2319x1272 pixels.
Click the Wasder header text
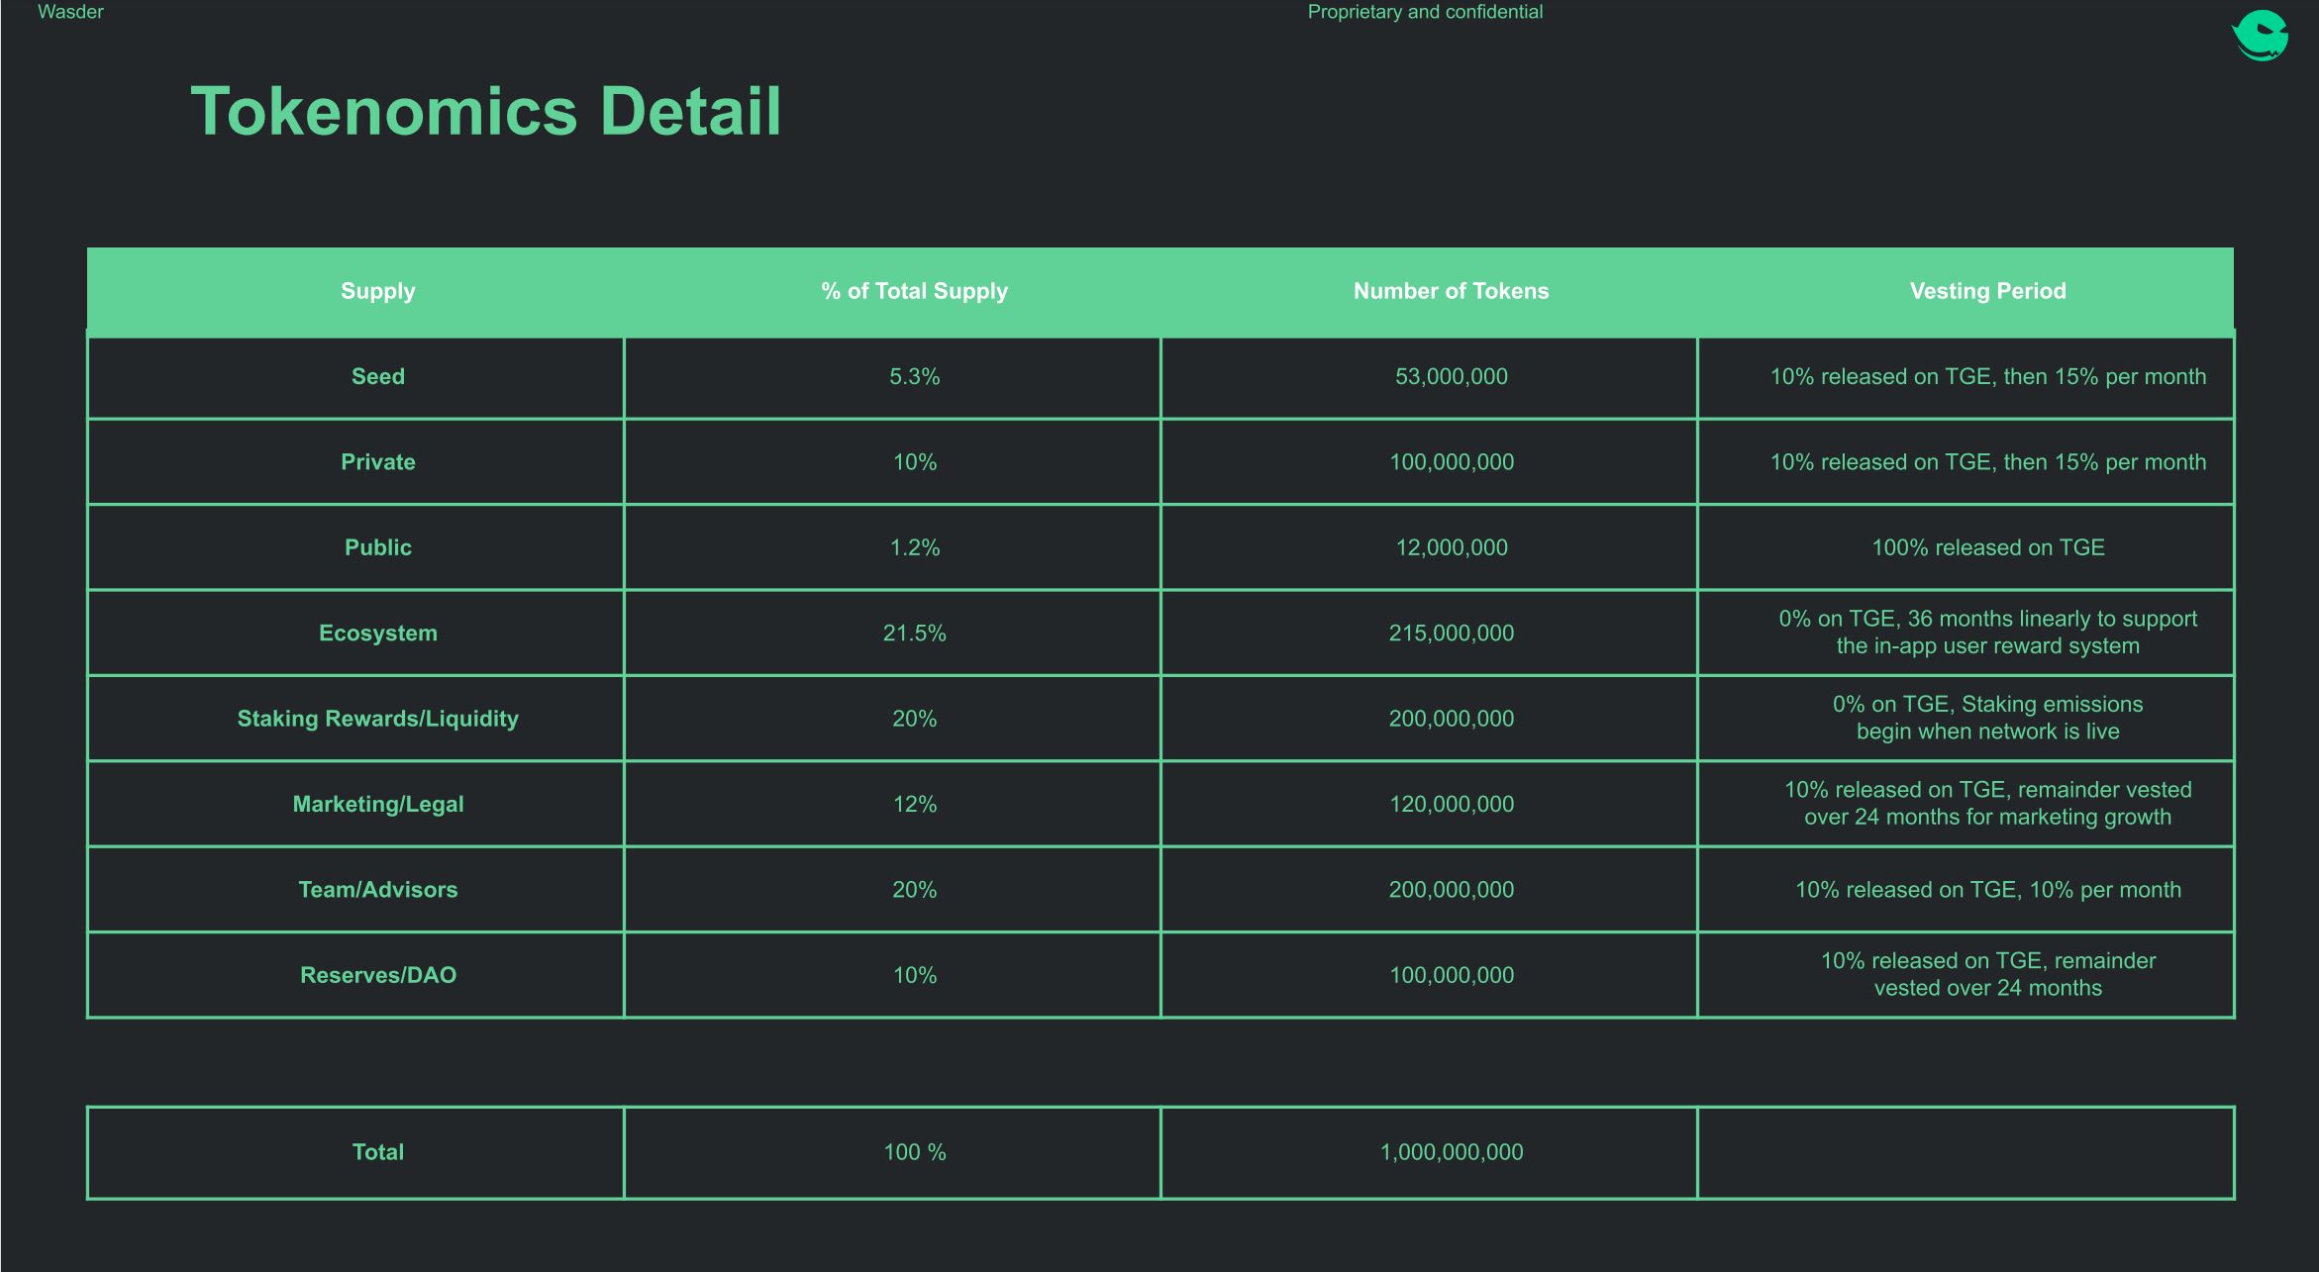click(70, 12)
